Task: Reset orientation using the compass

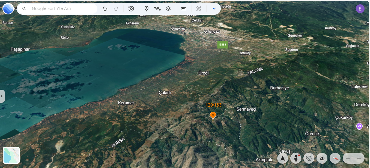Action: point(335,158)
